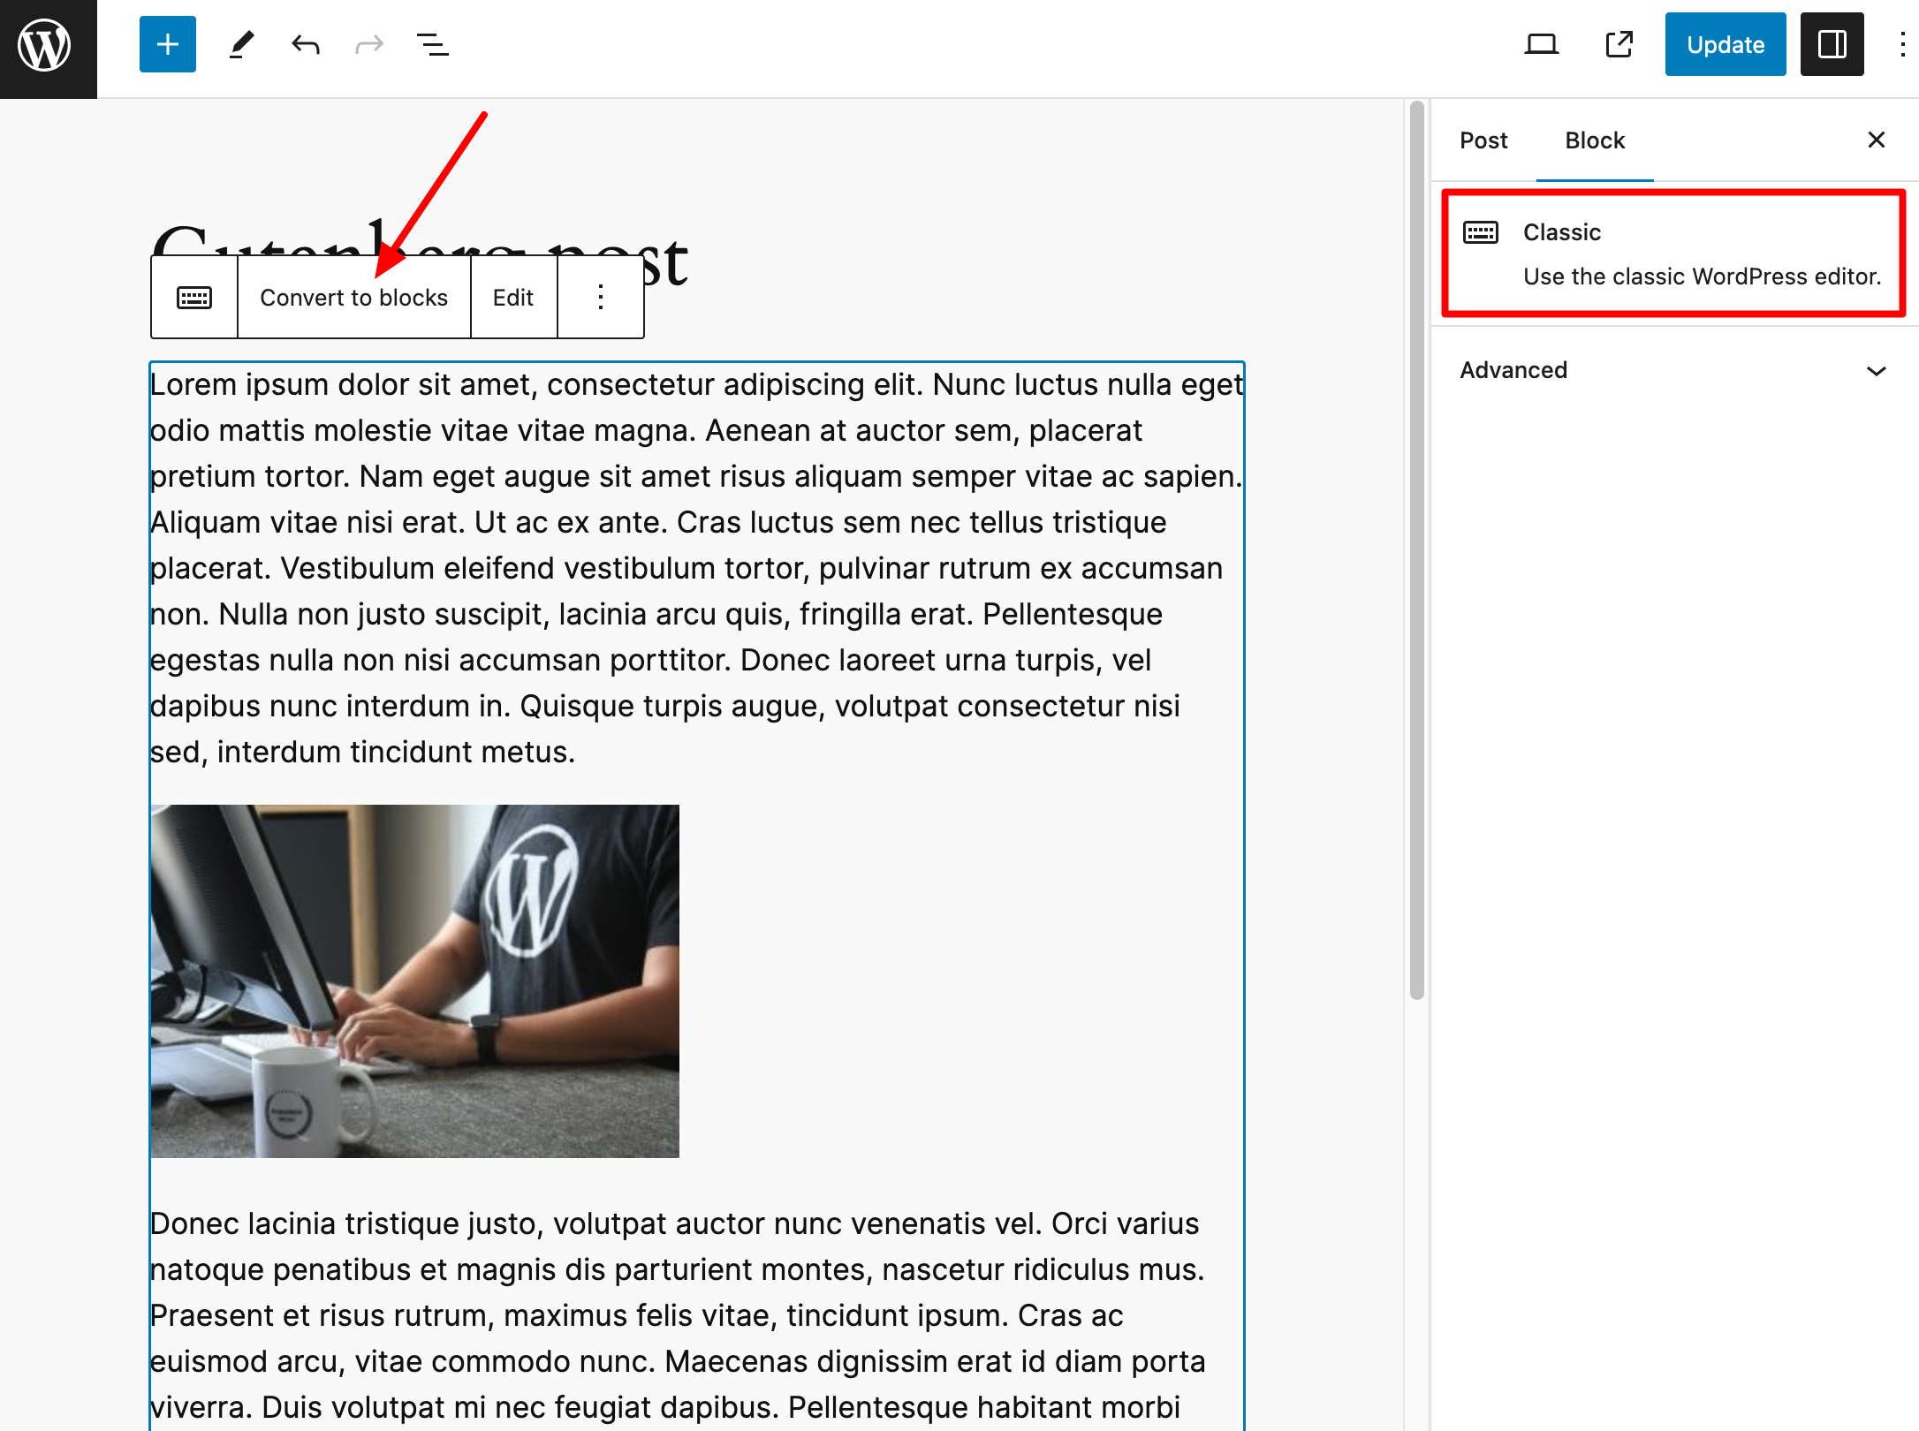
Task: Open block toolbar three-dot options menu
Action: click(601, 298)
